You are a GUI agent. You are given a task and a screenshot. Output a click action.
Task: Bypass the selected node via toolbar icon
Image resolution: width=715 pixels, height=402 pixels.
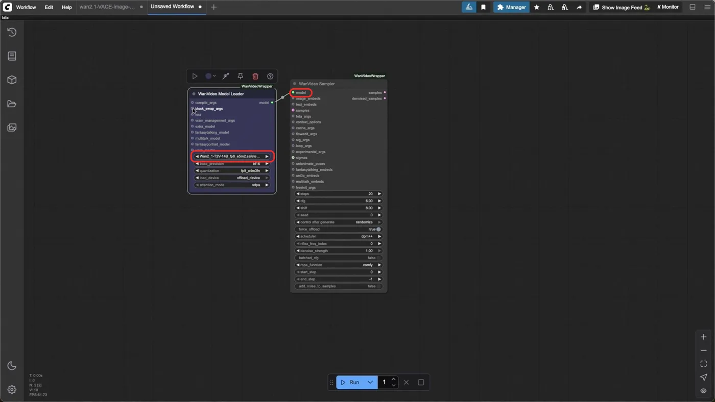pyautogui.click(x=225, y=76)
